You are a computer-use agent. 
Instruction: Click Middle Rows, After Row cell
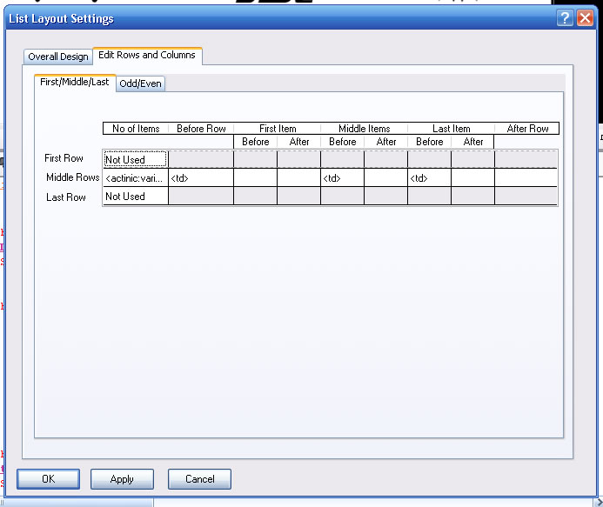pyautogui.click(x=526, y=178)
